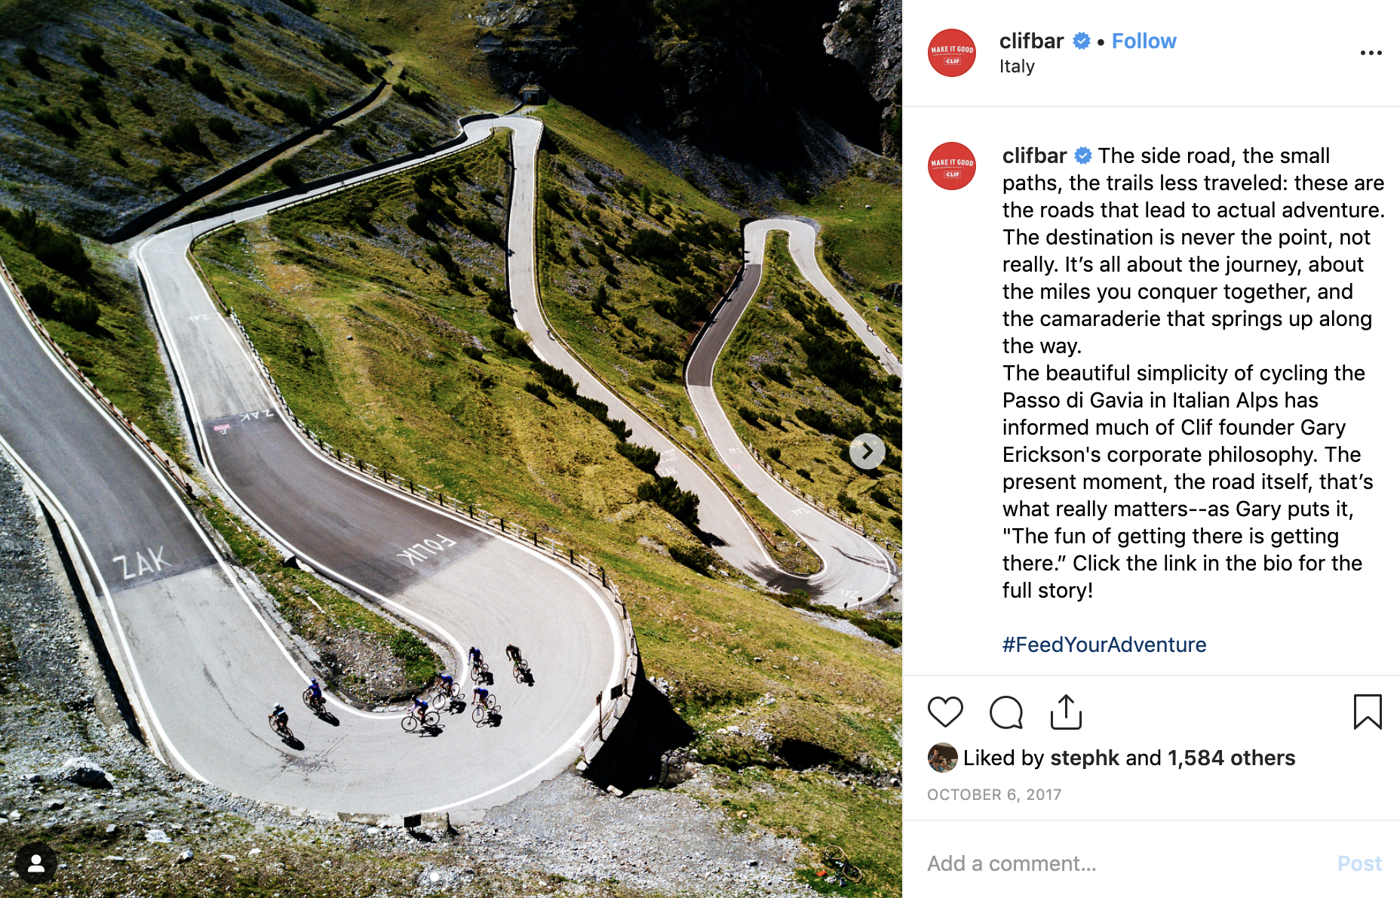Open the October 6, 2017 timestamp
Image resolution: width=1400 pixels, height=898 pixels.
[x=994, y=795]
